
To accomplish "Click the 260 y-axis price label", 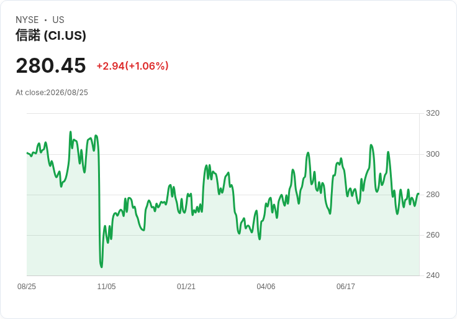I will click(x=433, y=235).
